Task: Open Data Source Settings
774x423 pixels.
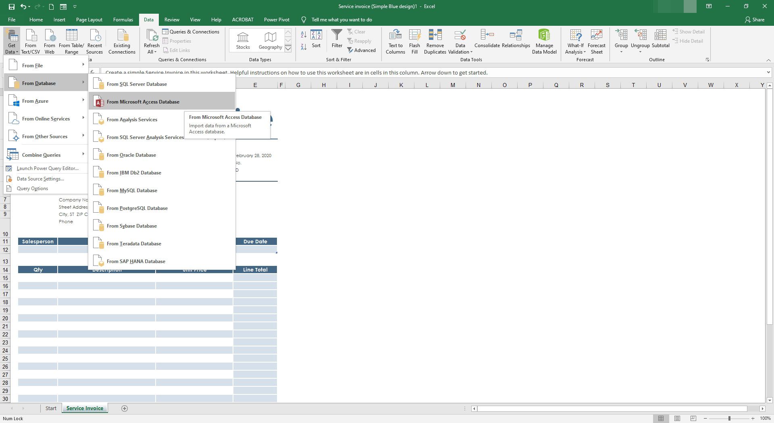Action: pyautogui.click(x=46, y=179)
